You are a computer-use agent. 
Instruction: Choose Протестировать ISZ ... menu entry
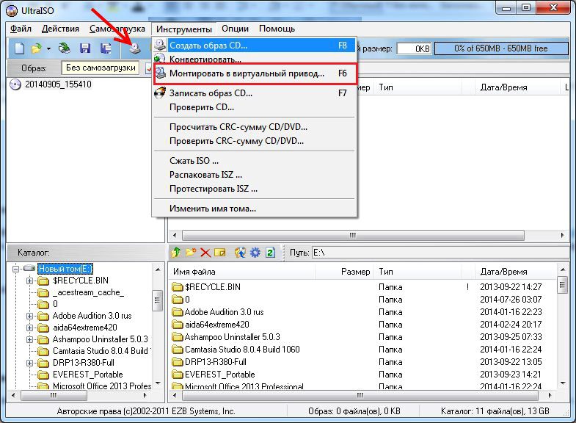[x=255, y=189]
